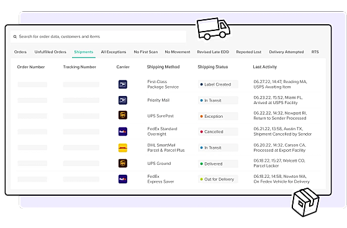Click the Priority Mail shipping method

[158, 100]
